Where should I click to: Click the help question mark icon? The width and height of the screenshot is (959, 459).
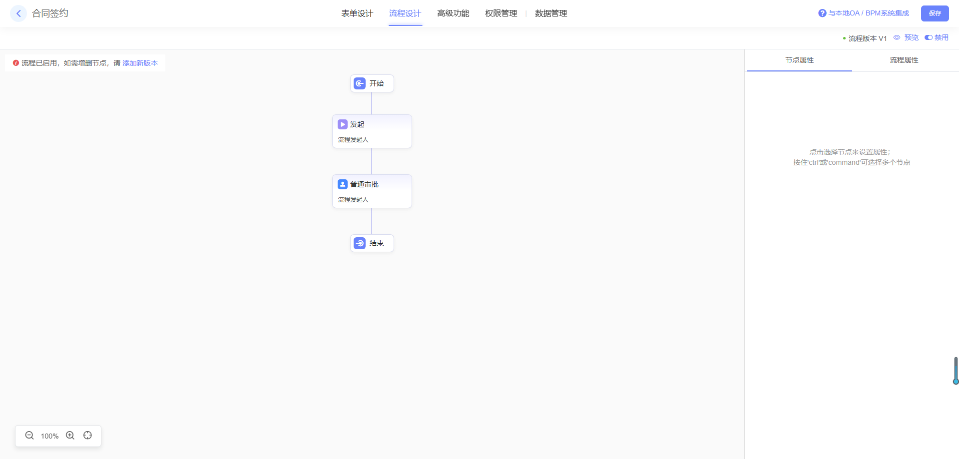822,13
